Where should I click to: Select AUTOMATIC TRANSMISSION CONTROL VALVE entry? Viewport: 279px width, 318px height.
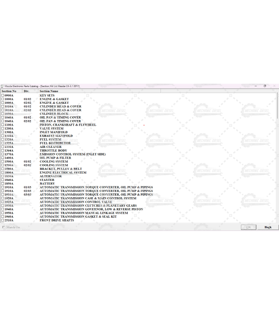pos(76,202)
